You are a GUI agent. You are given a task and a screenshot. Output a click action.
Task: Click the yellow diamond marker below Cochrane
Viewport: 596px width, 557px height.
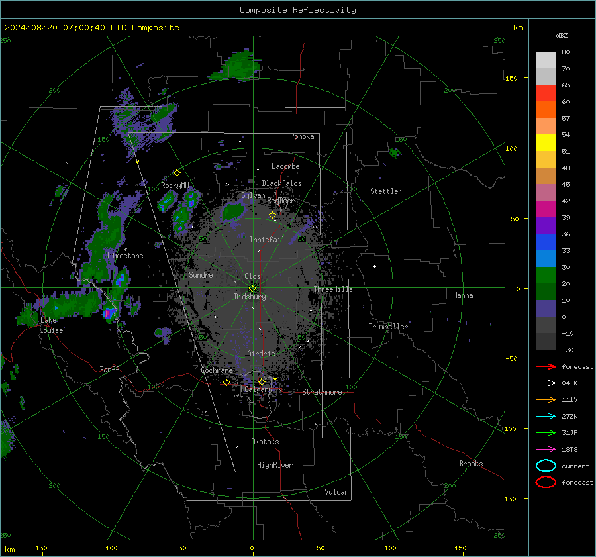[x=226, y=383]
